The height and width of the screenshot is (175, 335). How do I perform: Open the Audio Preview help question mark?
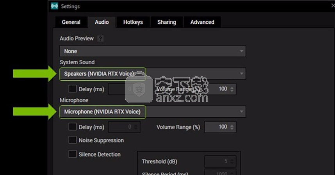[x=100, y=39]
